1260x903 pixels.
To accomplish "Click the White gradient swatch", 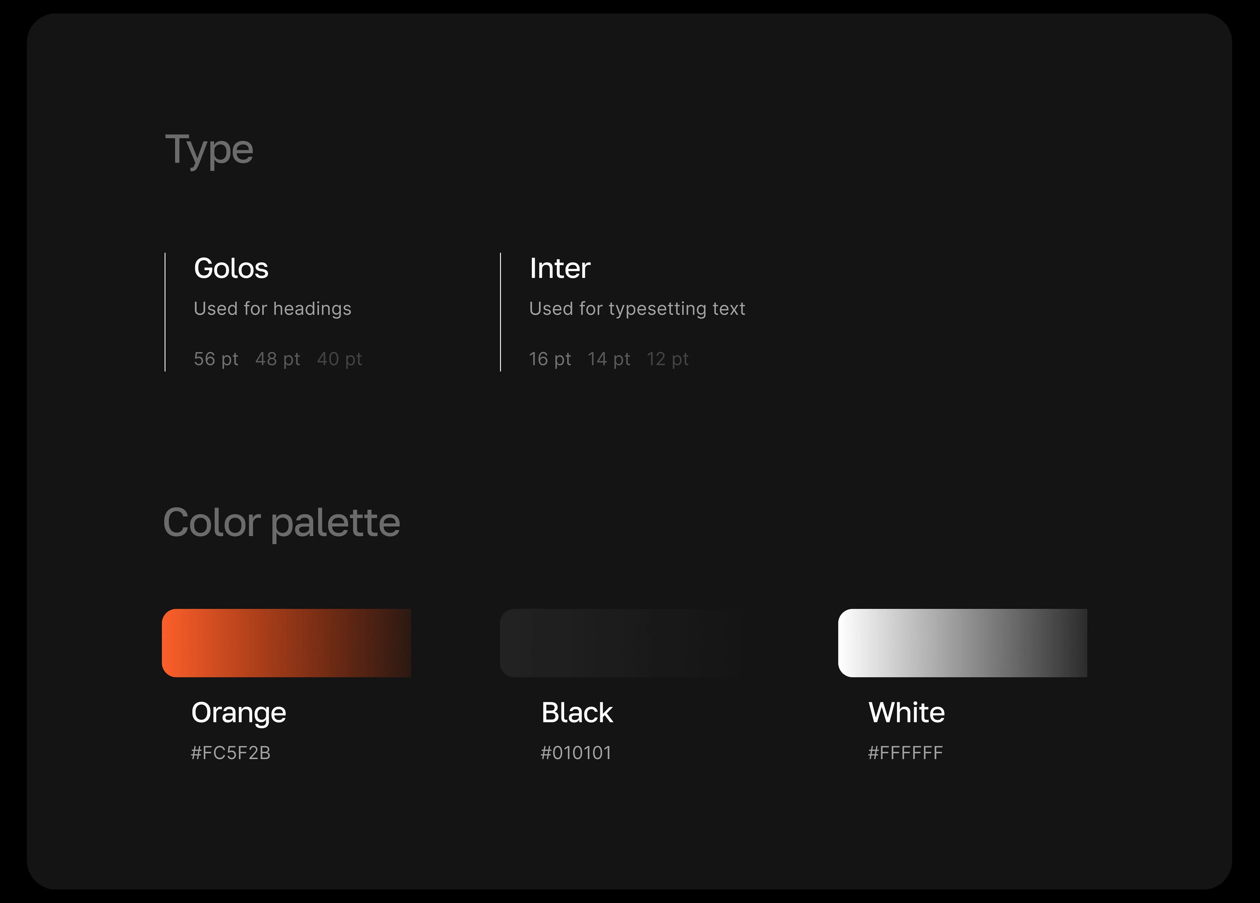I will click(962, 643).
